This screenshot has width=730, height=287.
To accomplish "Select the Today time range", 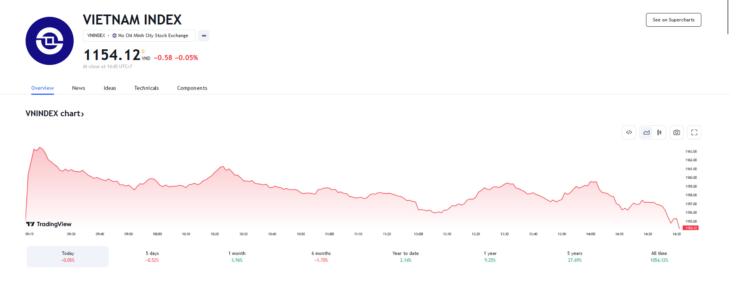I will 68,256.
